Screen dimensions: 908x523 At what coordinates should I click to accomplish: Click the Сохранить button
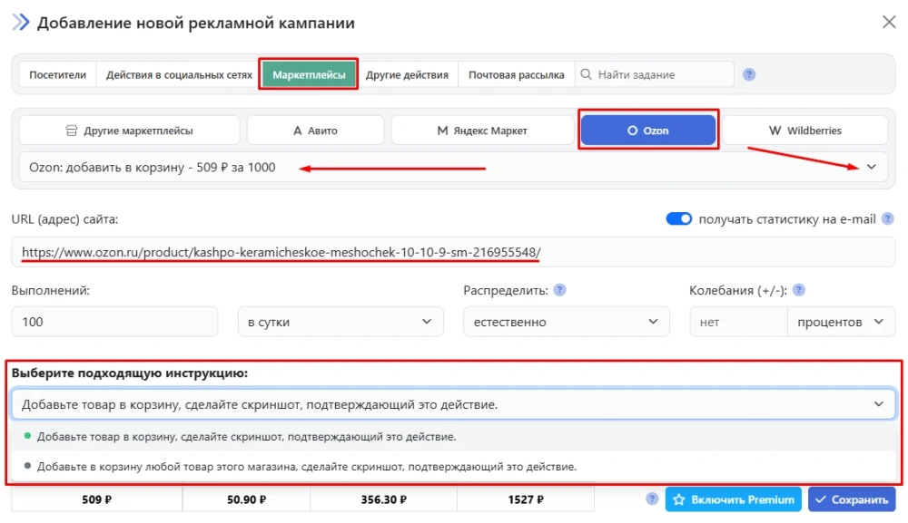[851, 499]
